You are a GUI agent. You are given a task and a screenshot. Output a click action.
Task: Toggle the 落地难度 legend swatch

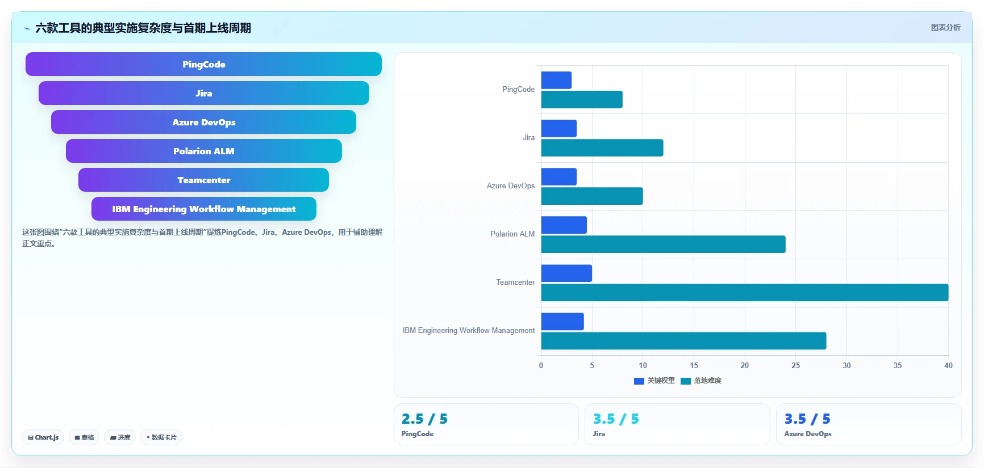pyautogui.click(x=686, y=381)
